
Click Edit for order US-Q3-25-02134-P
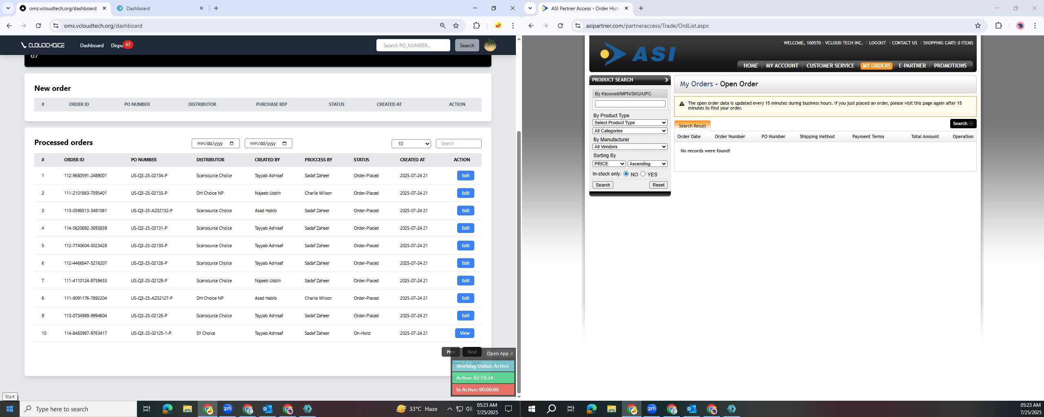pyautogui.click(x=465, y=176)
